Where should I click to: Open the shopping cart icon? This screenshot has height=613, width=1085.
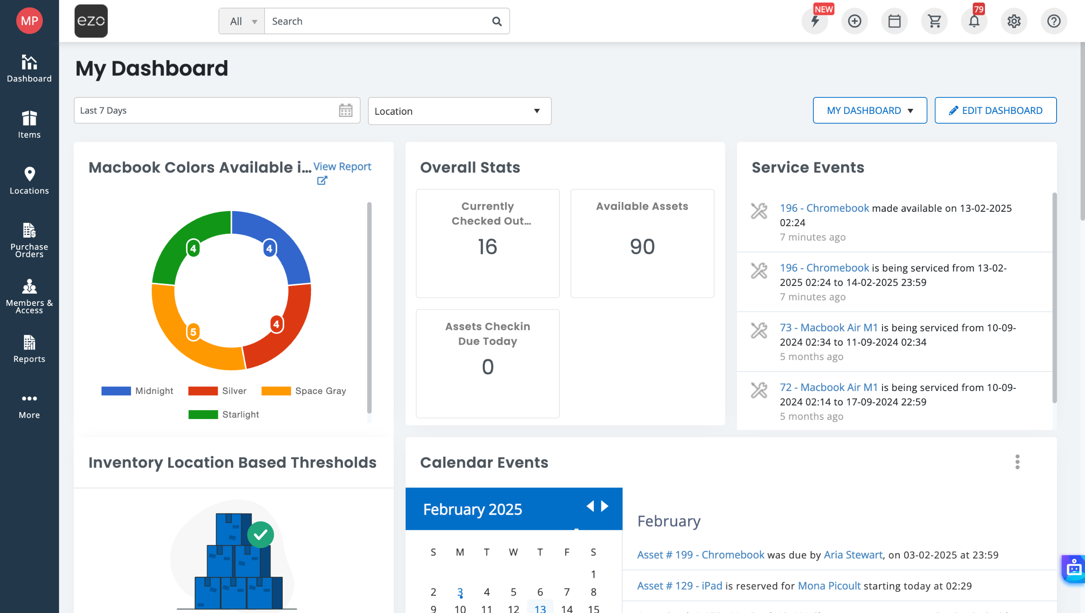(x=934, y=21)
